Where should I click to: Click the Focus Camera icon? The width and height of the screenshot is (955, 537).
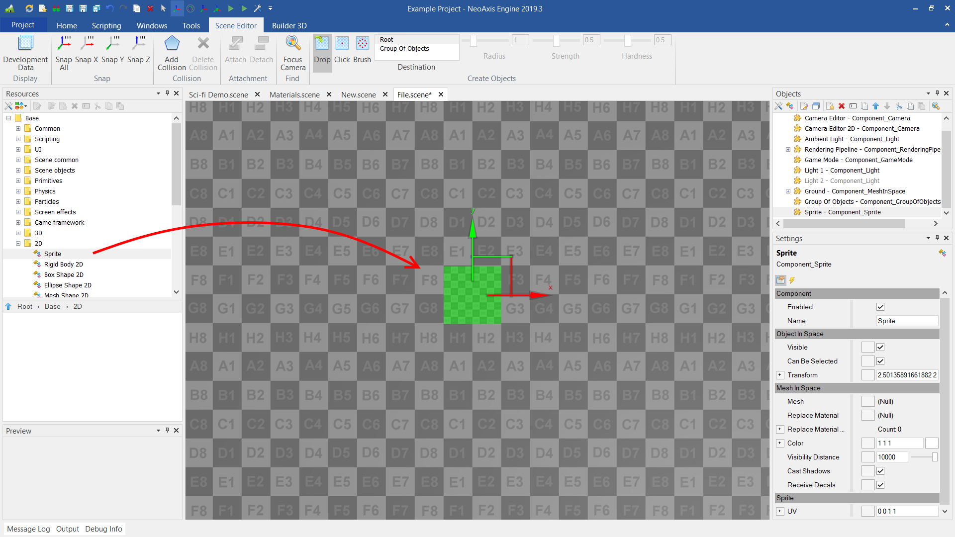pos(292,45)
